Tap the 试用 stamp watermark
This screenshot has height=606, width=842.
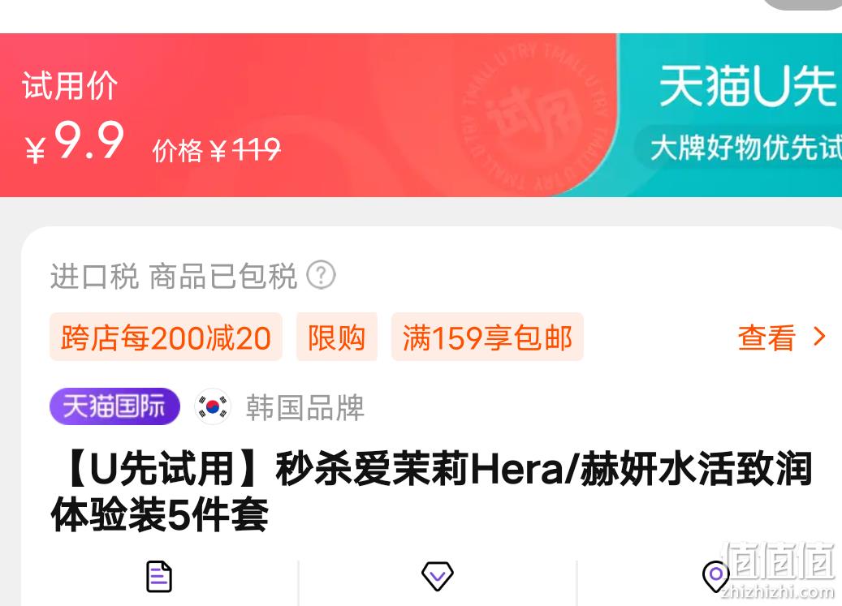(x=532, y=118)
